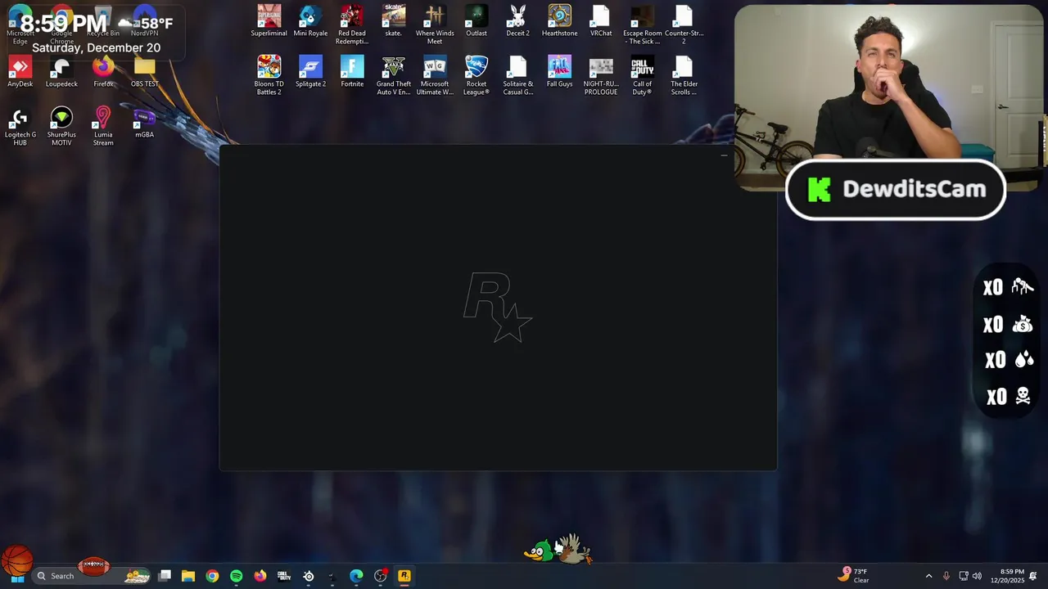This screenshot has height=589, width=1048.
Task: Select the ShurePlus MOTIV desktop icon
Action: (x=61, y=127)
